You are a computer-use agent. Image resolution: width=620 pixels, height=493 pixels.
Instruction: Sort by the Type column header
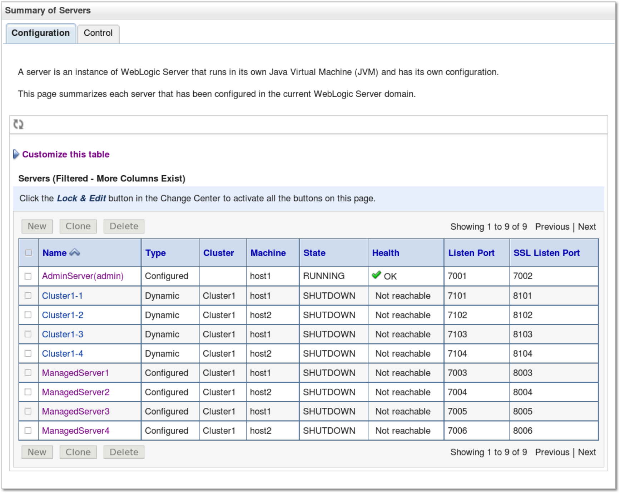[x=155, y=253]
